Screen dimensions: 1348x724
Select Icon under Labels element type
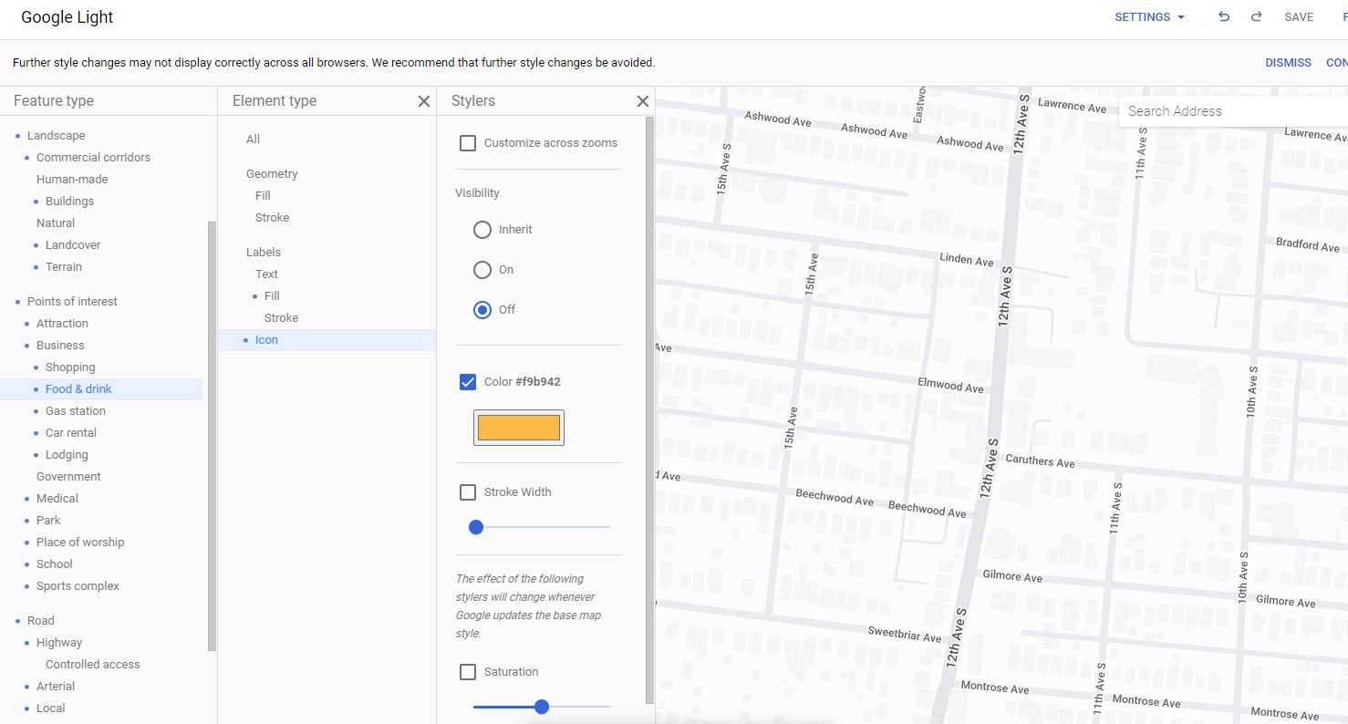[266, 340]
